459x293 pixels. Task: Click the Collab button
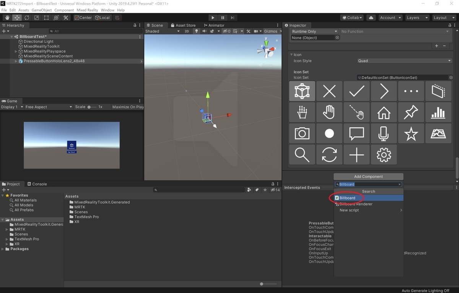(352, 18)
